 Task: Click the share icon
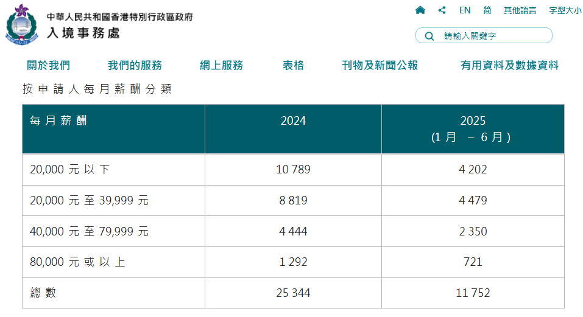point(442,10)
